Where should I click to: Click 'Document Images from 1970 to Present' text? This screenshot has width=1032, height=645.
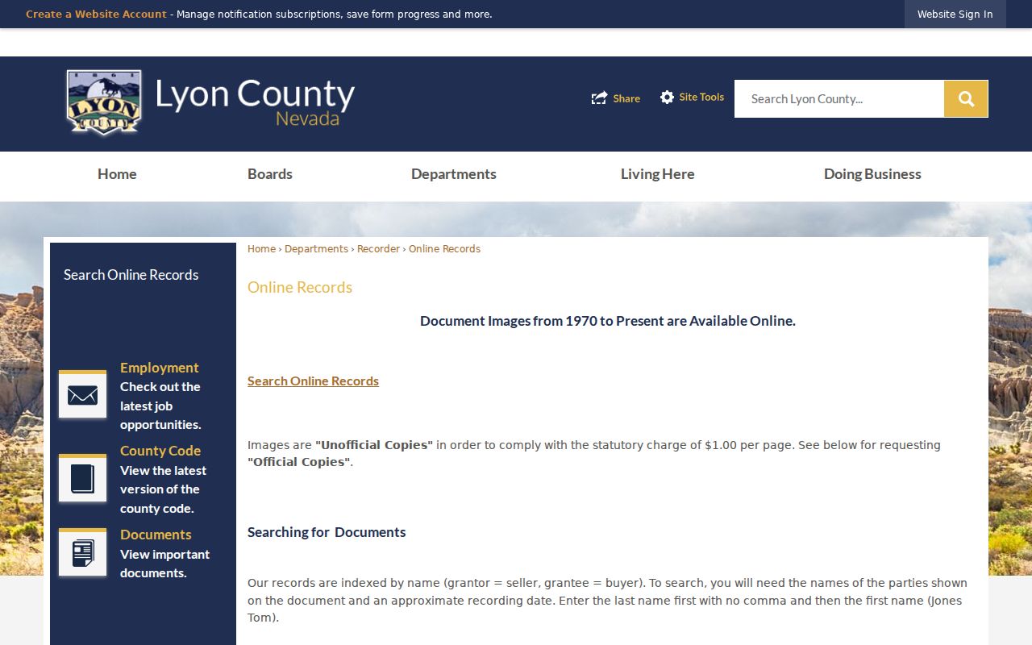point(608,321)
